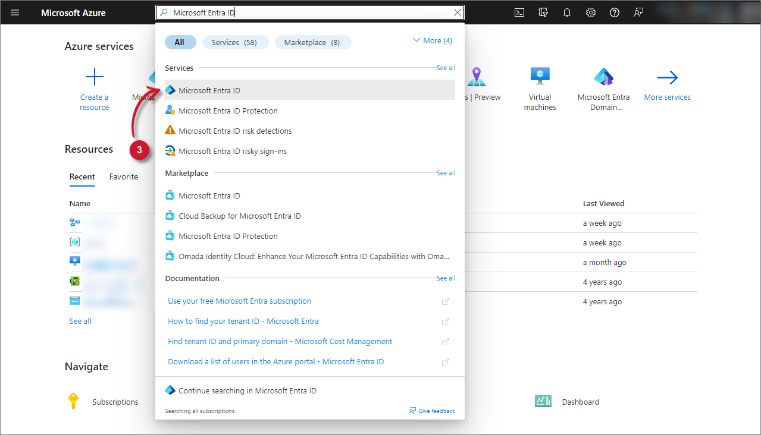Open the Help and support menu
This screenshot has width=761, height=435.
coord(614,12)
